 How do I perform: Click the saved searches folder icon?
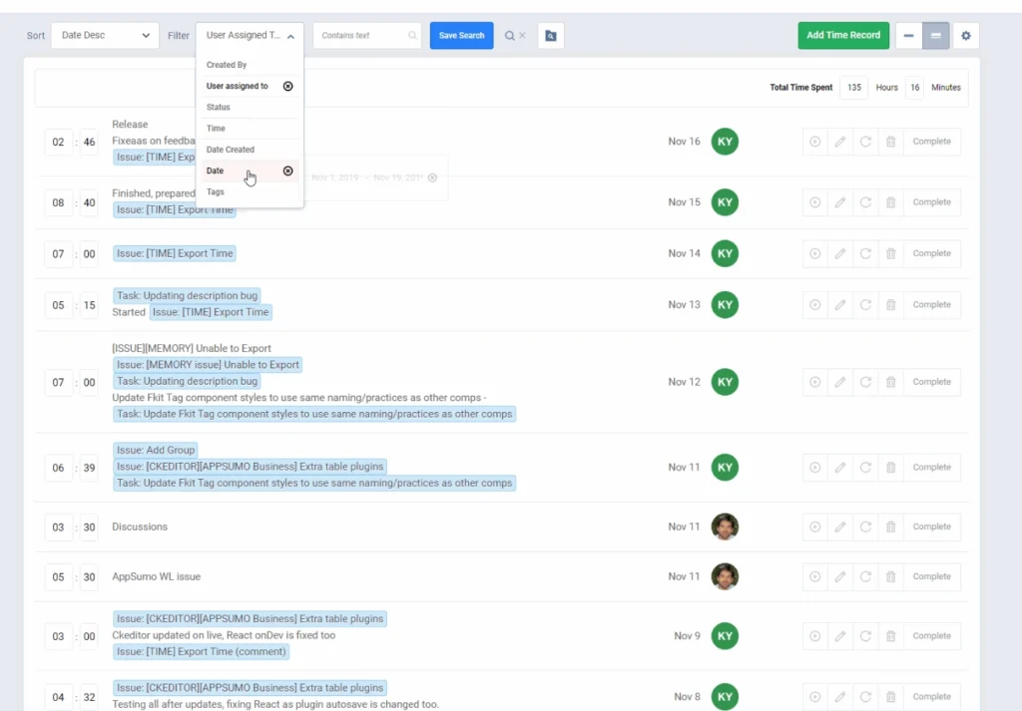tap(551, 36)
